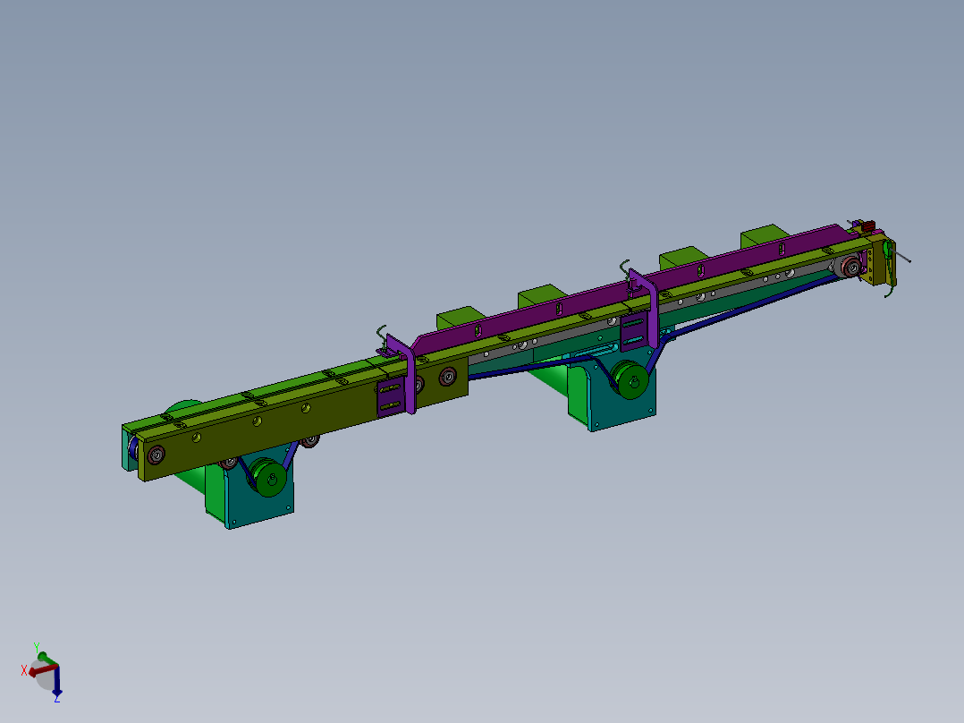Pick the bearing roller at the left conveyor end
964x723 pixels.
(x=156, y=455)
